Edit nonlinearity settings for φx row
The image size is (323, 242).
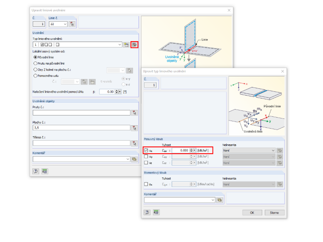(x=280, y=184)
